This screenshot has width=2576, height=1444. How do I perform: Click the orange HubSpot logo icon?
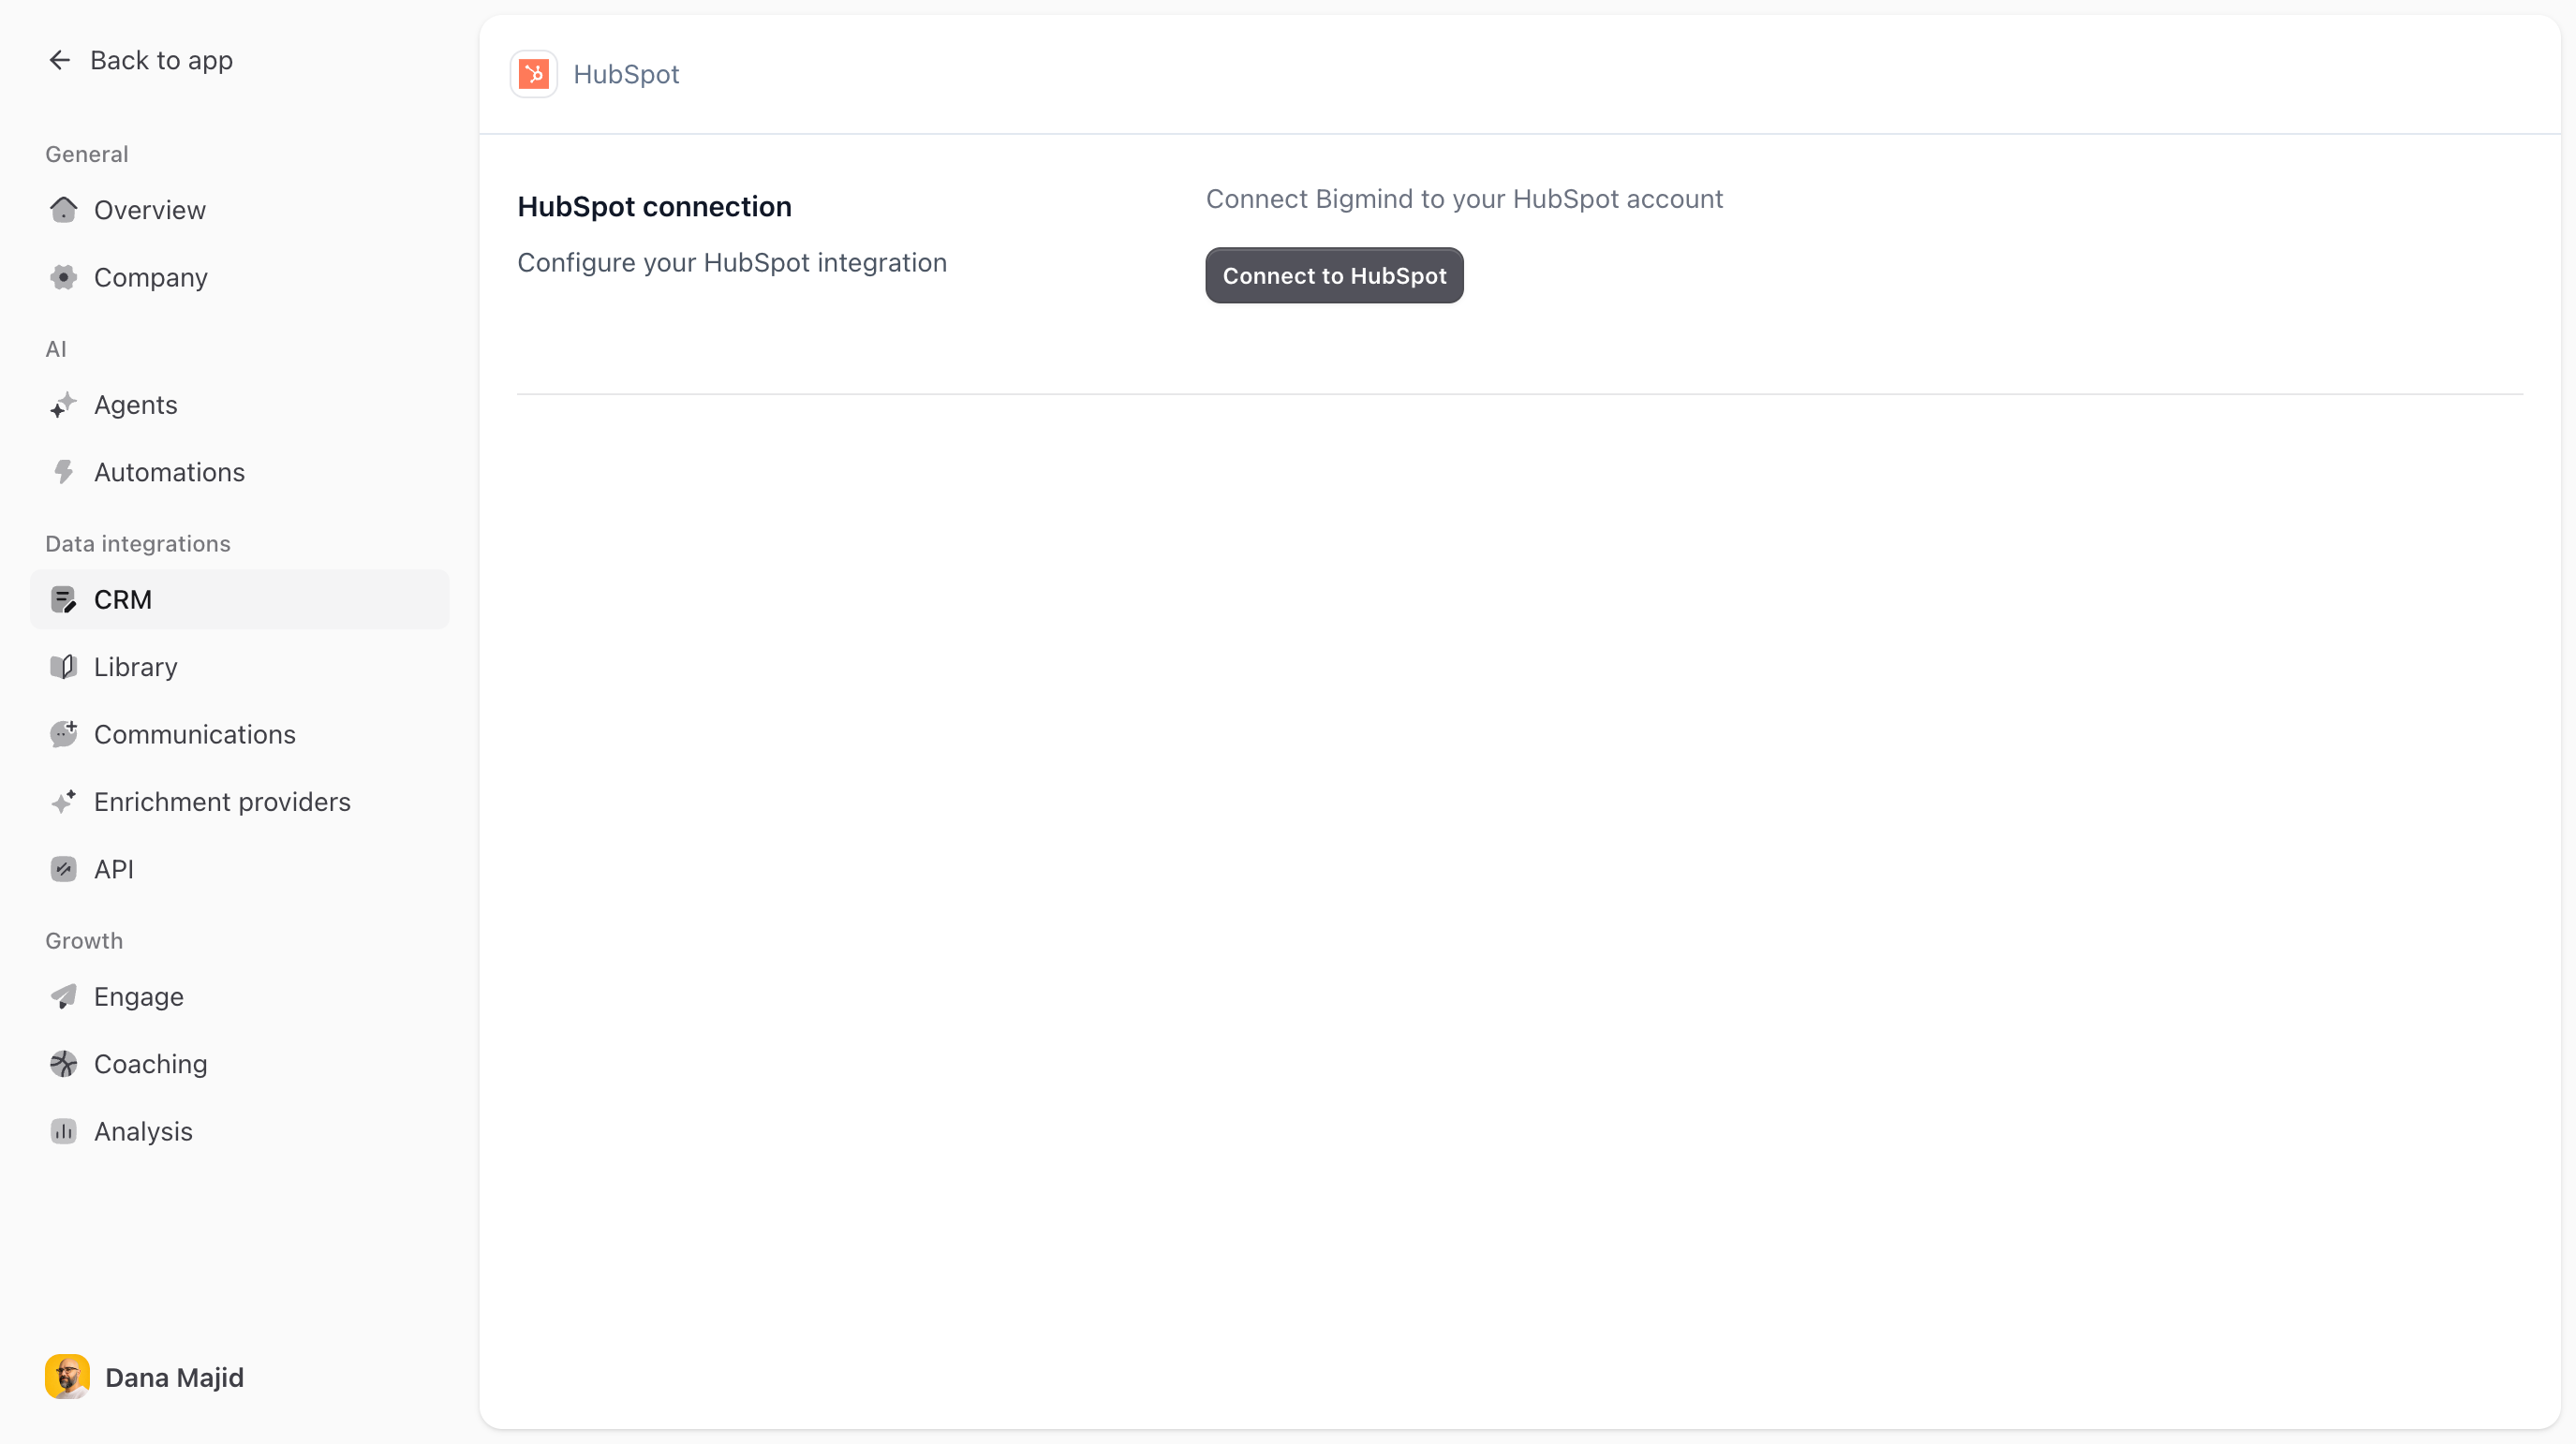click(x=534, y=74)
